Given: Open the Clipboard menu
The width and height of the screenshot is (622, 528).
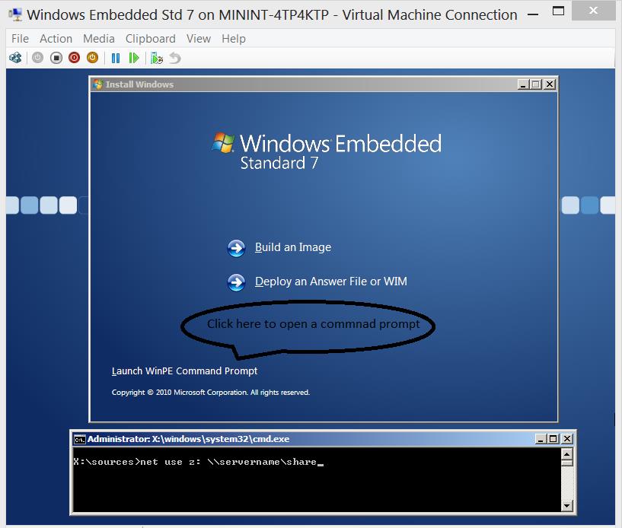Looking at the screenshot, I should 150,39.
